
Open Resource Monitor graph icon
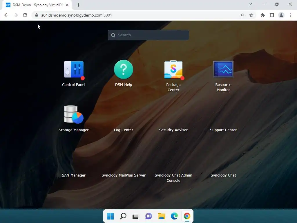(223, 69)
